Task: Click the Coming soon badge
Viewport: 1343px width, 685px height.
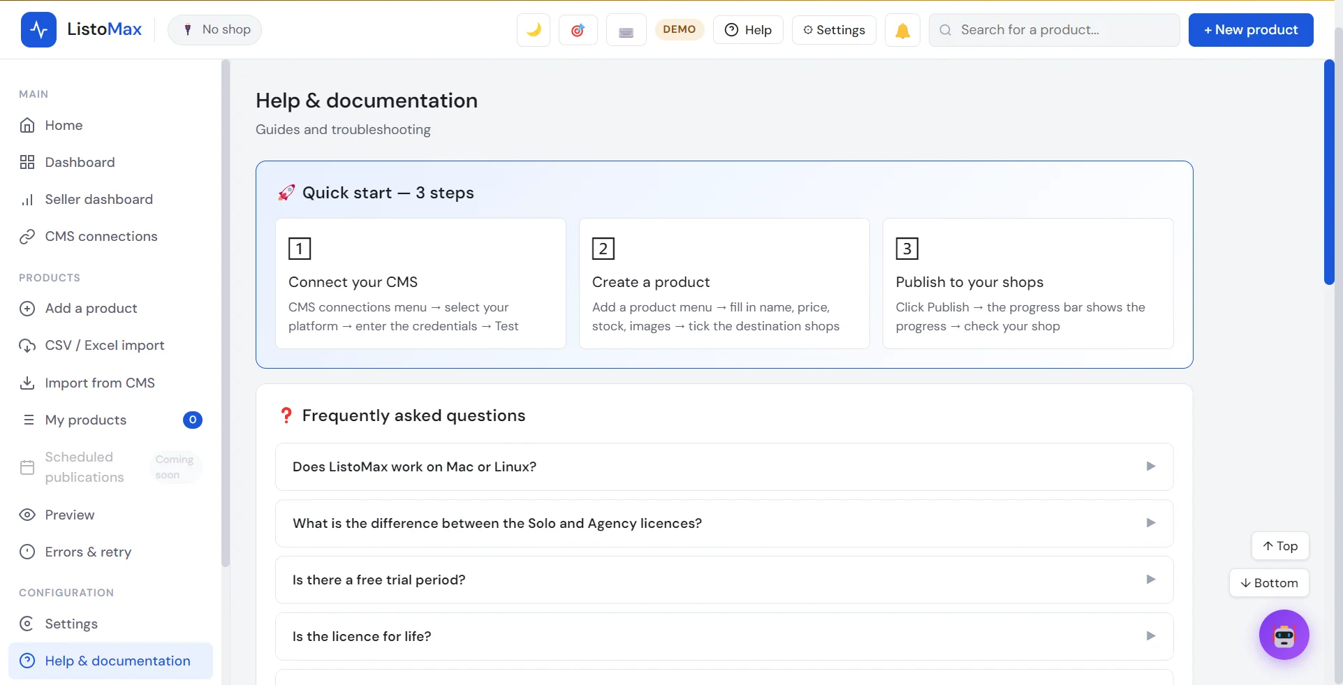Action: pos(175,467)
